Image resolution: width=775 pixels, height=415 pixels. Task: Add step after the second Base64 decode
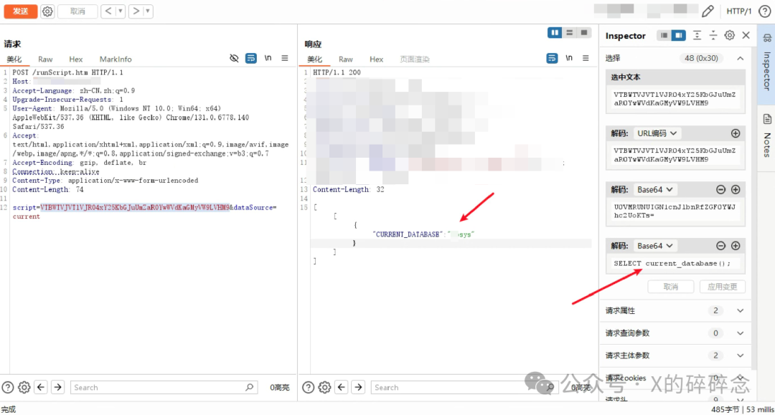(x=736, y=246)
